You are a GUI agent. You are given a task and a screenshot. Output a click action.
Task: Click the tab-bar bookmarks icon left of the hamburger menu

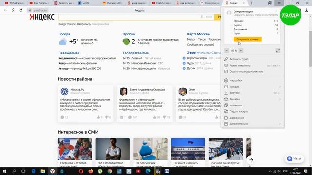click(x=270, y=3)
